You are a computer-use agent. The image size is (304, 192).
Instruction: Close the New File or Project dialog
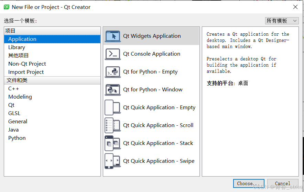[x=295, y=7]
